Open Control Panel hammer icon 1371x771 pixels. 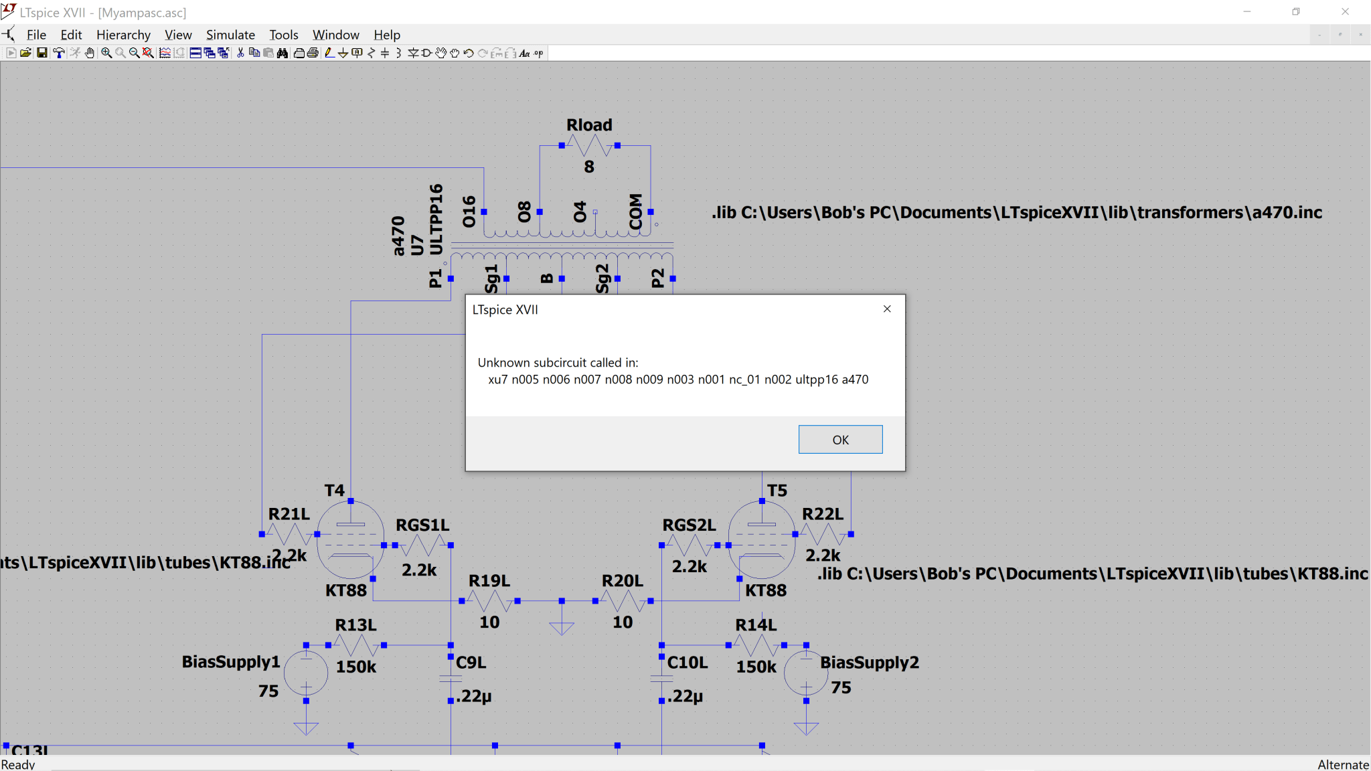point(58,53)
